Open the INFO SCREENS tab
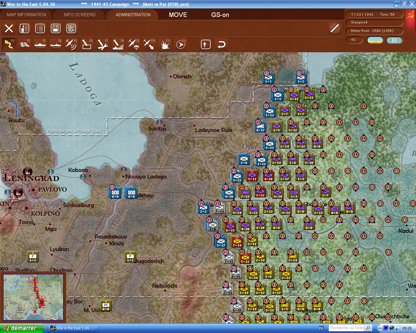Image resolution: width=416 pixels, height=333 pixels. click(x=80, y=15)
